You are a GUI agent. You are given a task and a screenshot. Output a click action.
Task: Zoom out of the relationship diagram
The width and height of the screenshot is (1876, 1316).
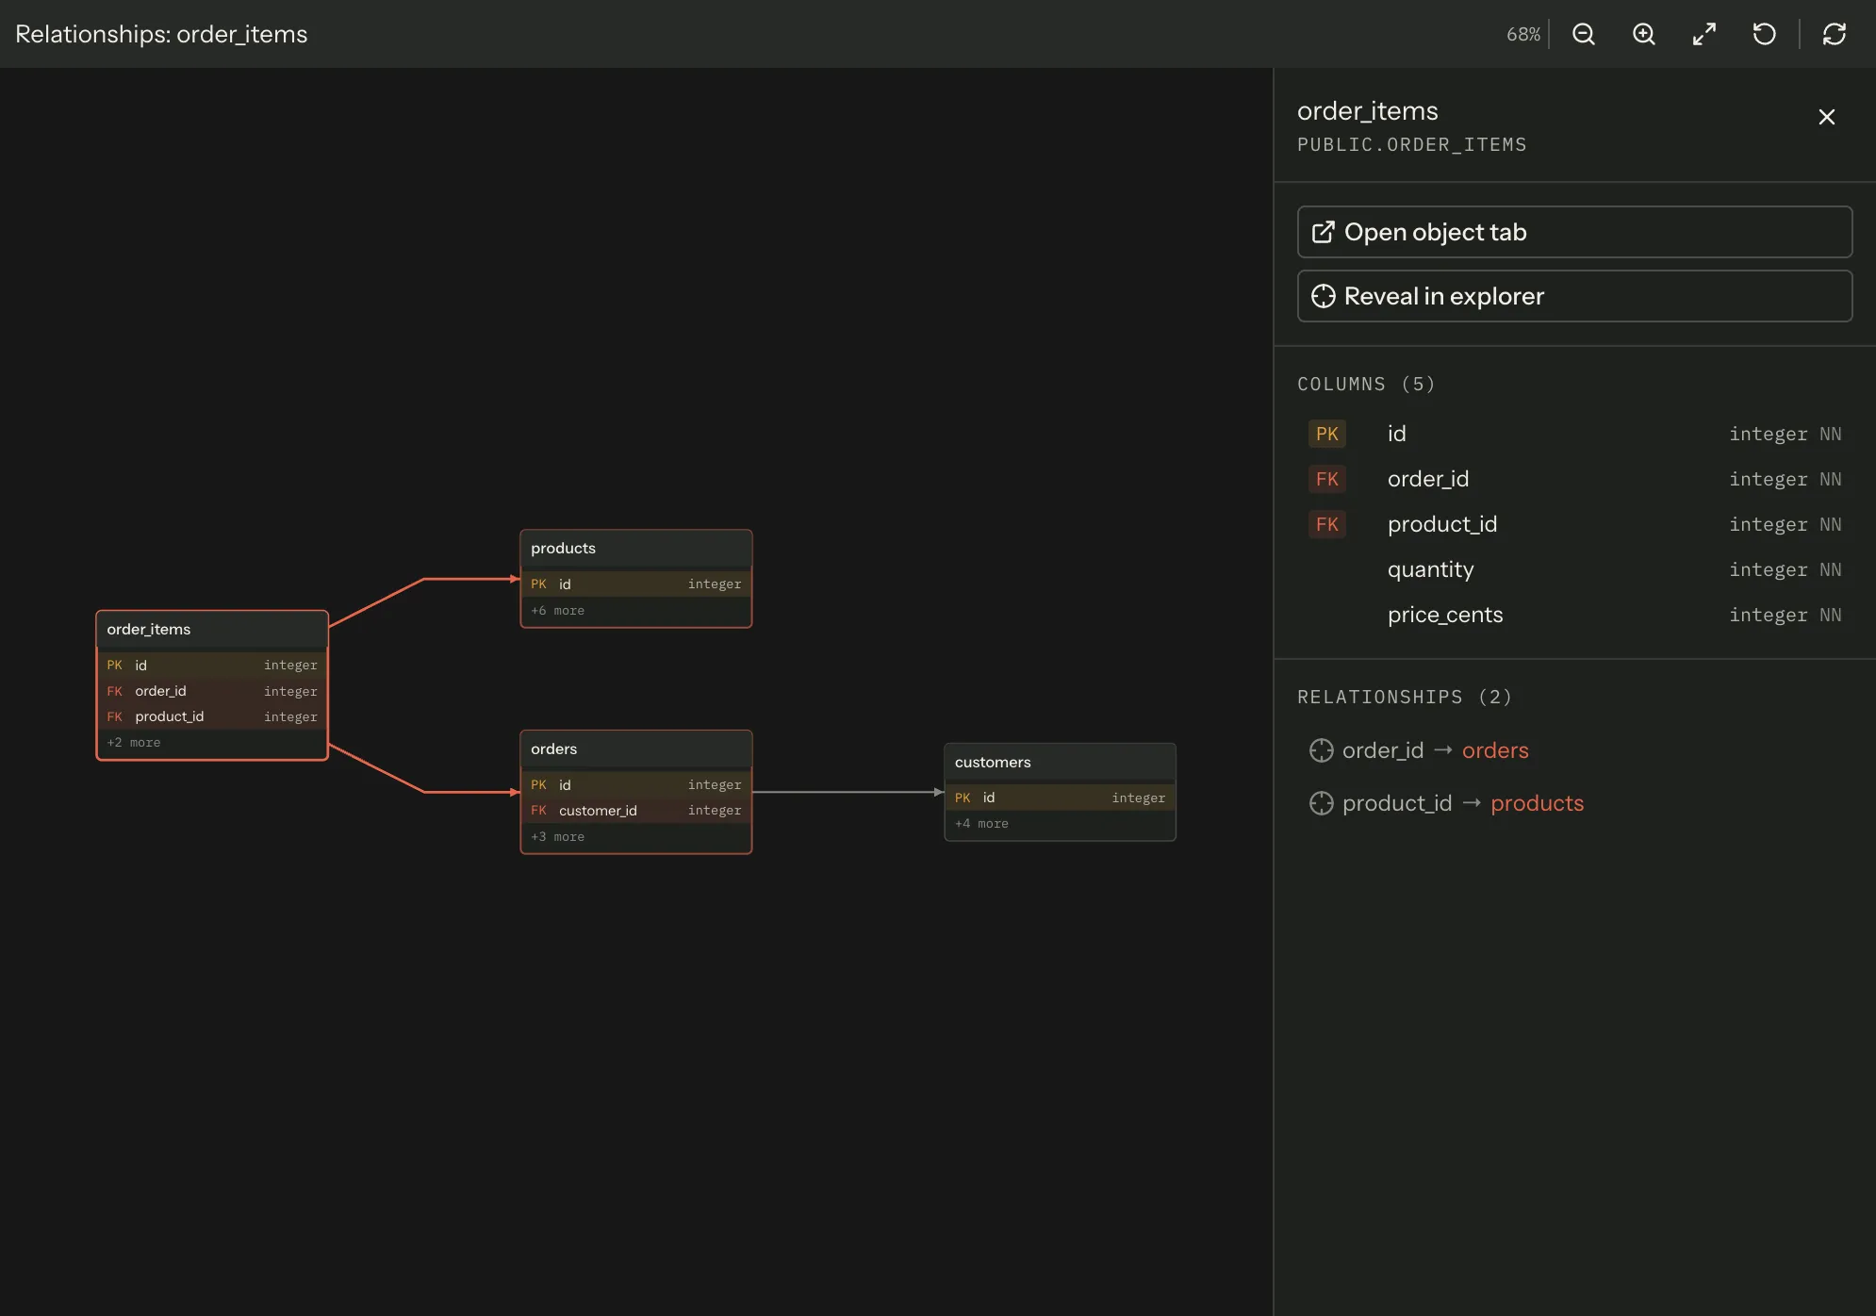pyautogui.click(x=1584, y=34)
